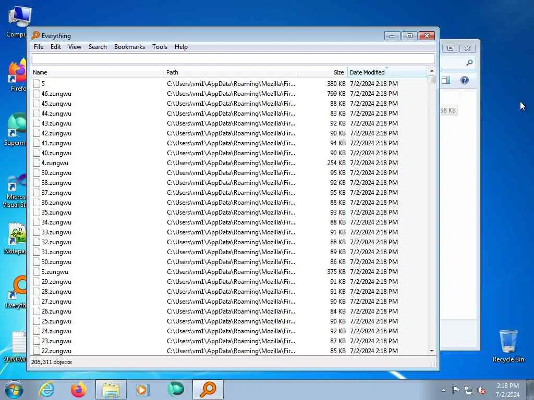Click the scroll up arrow of results list
534x400 pixels.
click(x=431, y=71)
